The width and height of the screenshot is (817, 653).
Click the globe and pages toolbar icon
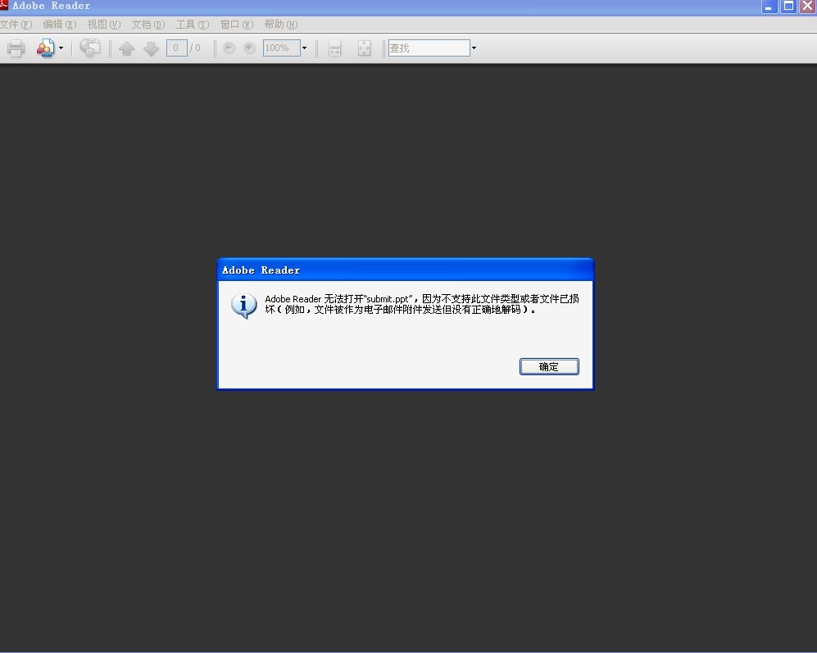89,48
